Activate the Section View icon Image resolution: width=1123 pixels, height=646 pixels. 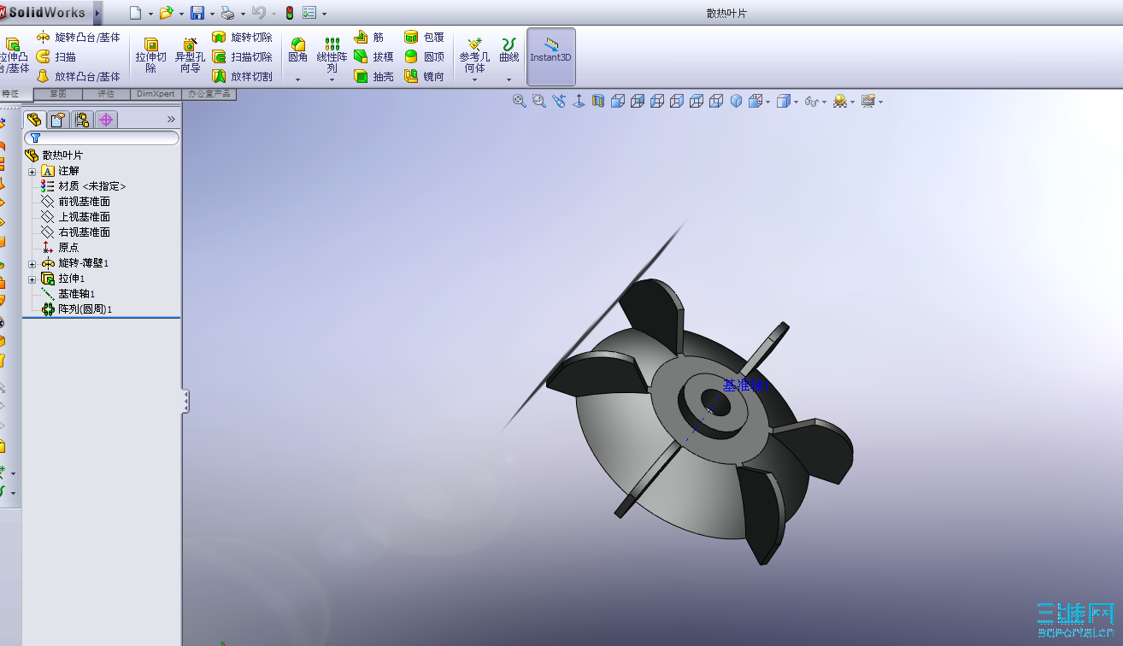[x=598, y=101]
